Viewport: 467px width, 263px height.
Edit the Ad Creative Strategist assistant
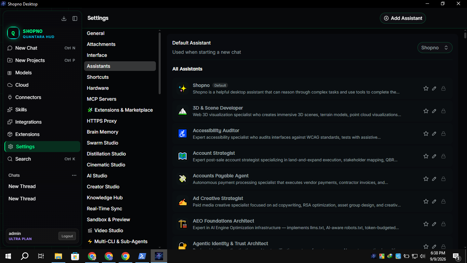[434, 201]
